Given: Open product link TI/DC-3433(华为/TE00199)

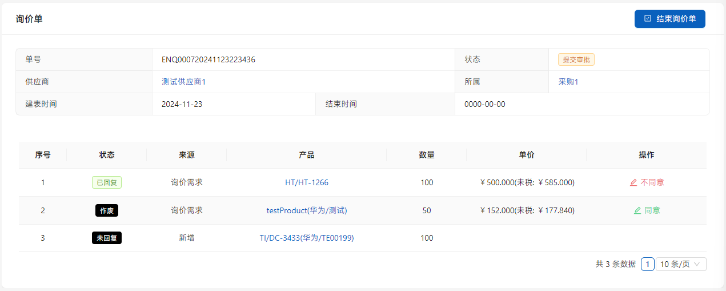Looking at the screenshot, I should [307, 238].
